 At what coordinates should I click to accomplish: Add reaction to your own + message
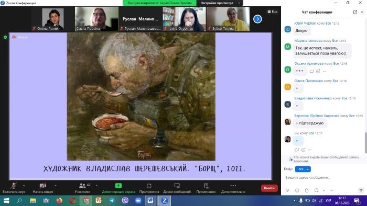point(304,150)
